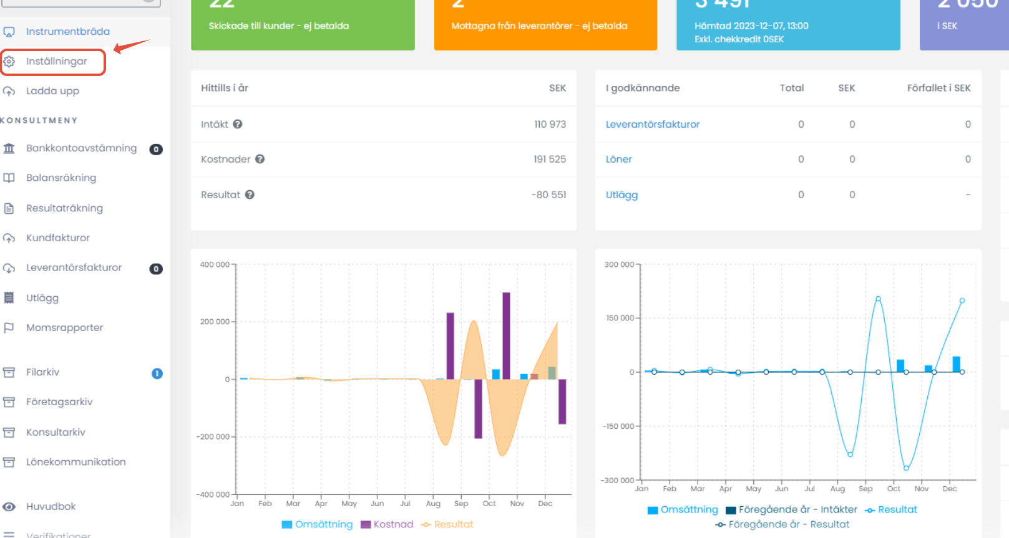Click the Företagsarkiv archive icon

pos(9,402)
